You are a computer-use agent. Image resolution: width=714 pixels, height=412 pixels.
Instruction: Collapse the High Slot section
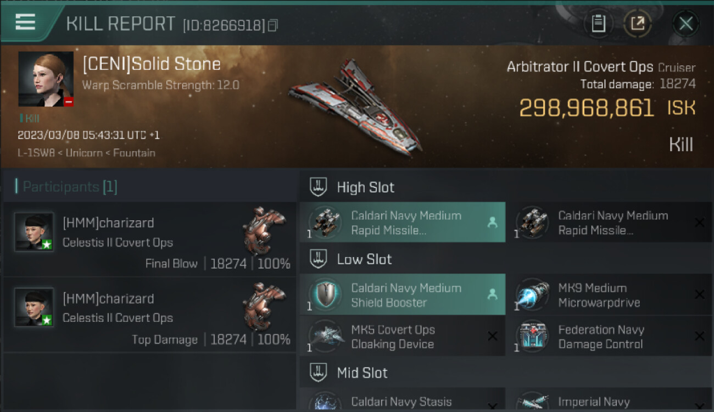[319, 187]
